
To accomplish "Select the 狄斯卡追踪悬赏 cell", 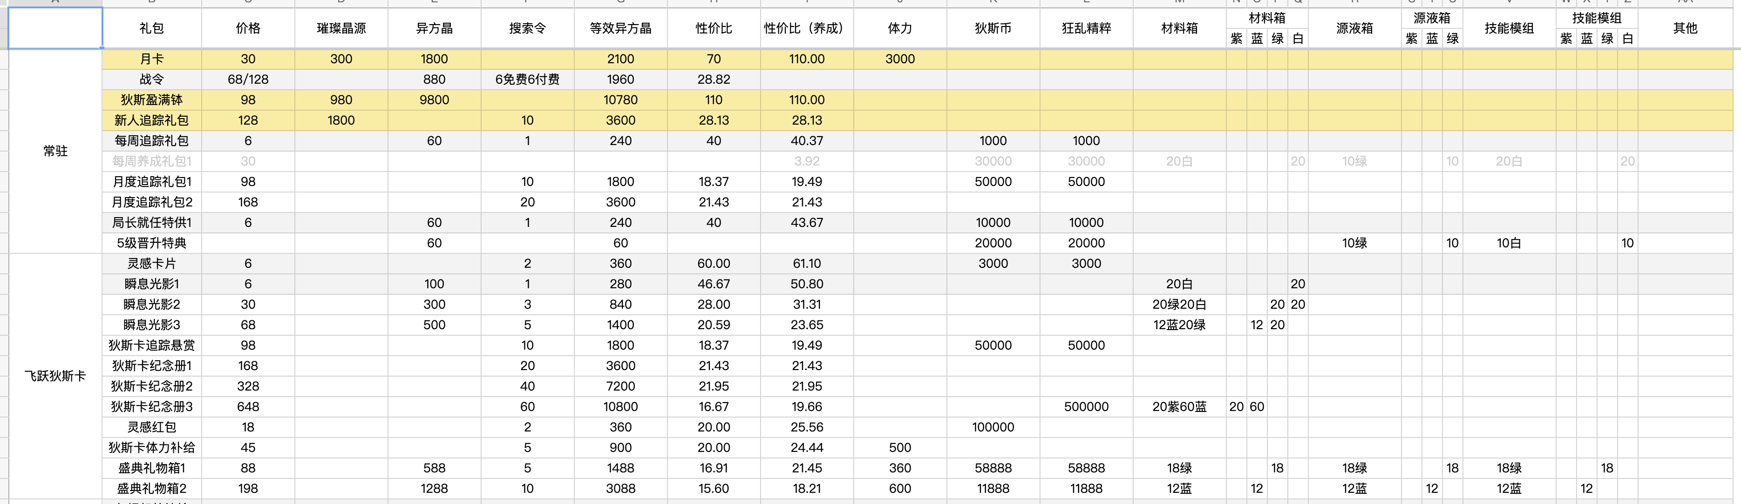I will (x=151, y=345).
